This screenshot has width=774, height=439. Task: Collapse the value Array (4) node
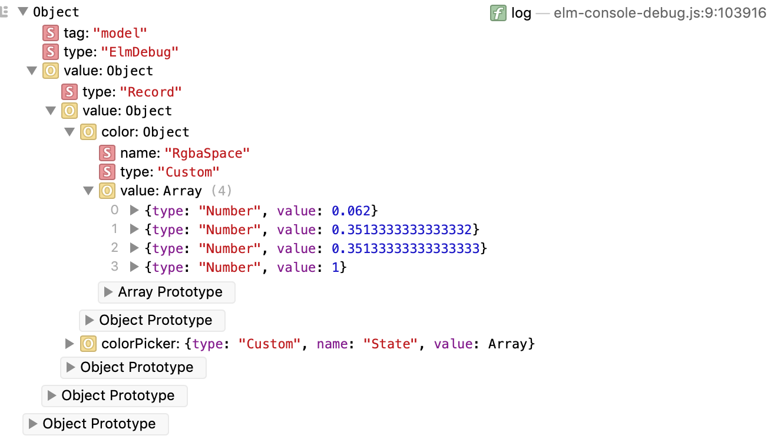[88, 190]
